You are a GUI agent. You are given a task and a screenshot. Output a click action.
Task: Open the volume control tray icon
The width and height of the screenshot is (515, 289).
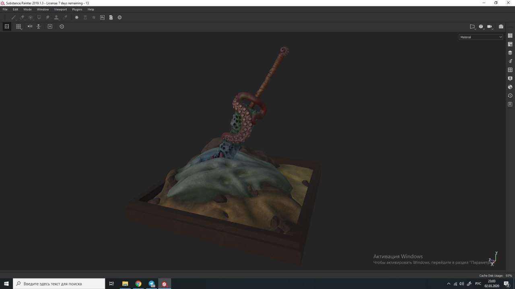coord(461,284)
